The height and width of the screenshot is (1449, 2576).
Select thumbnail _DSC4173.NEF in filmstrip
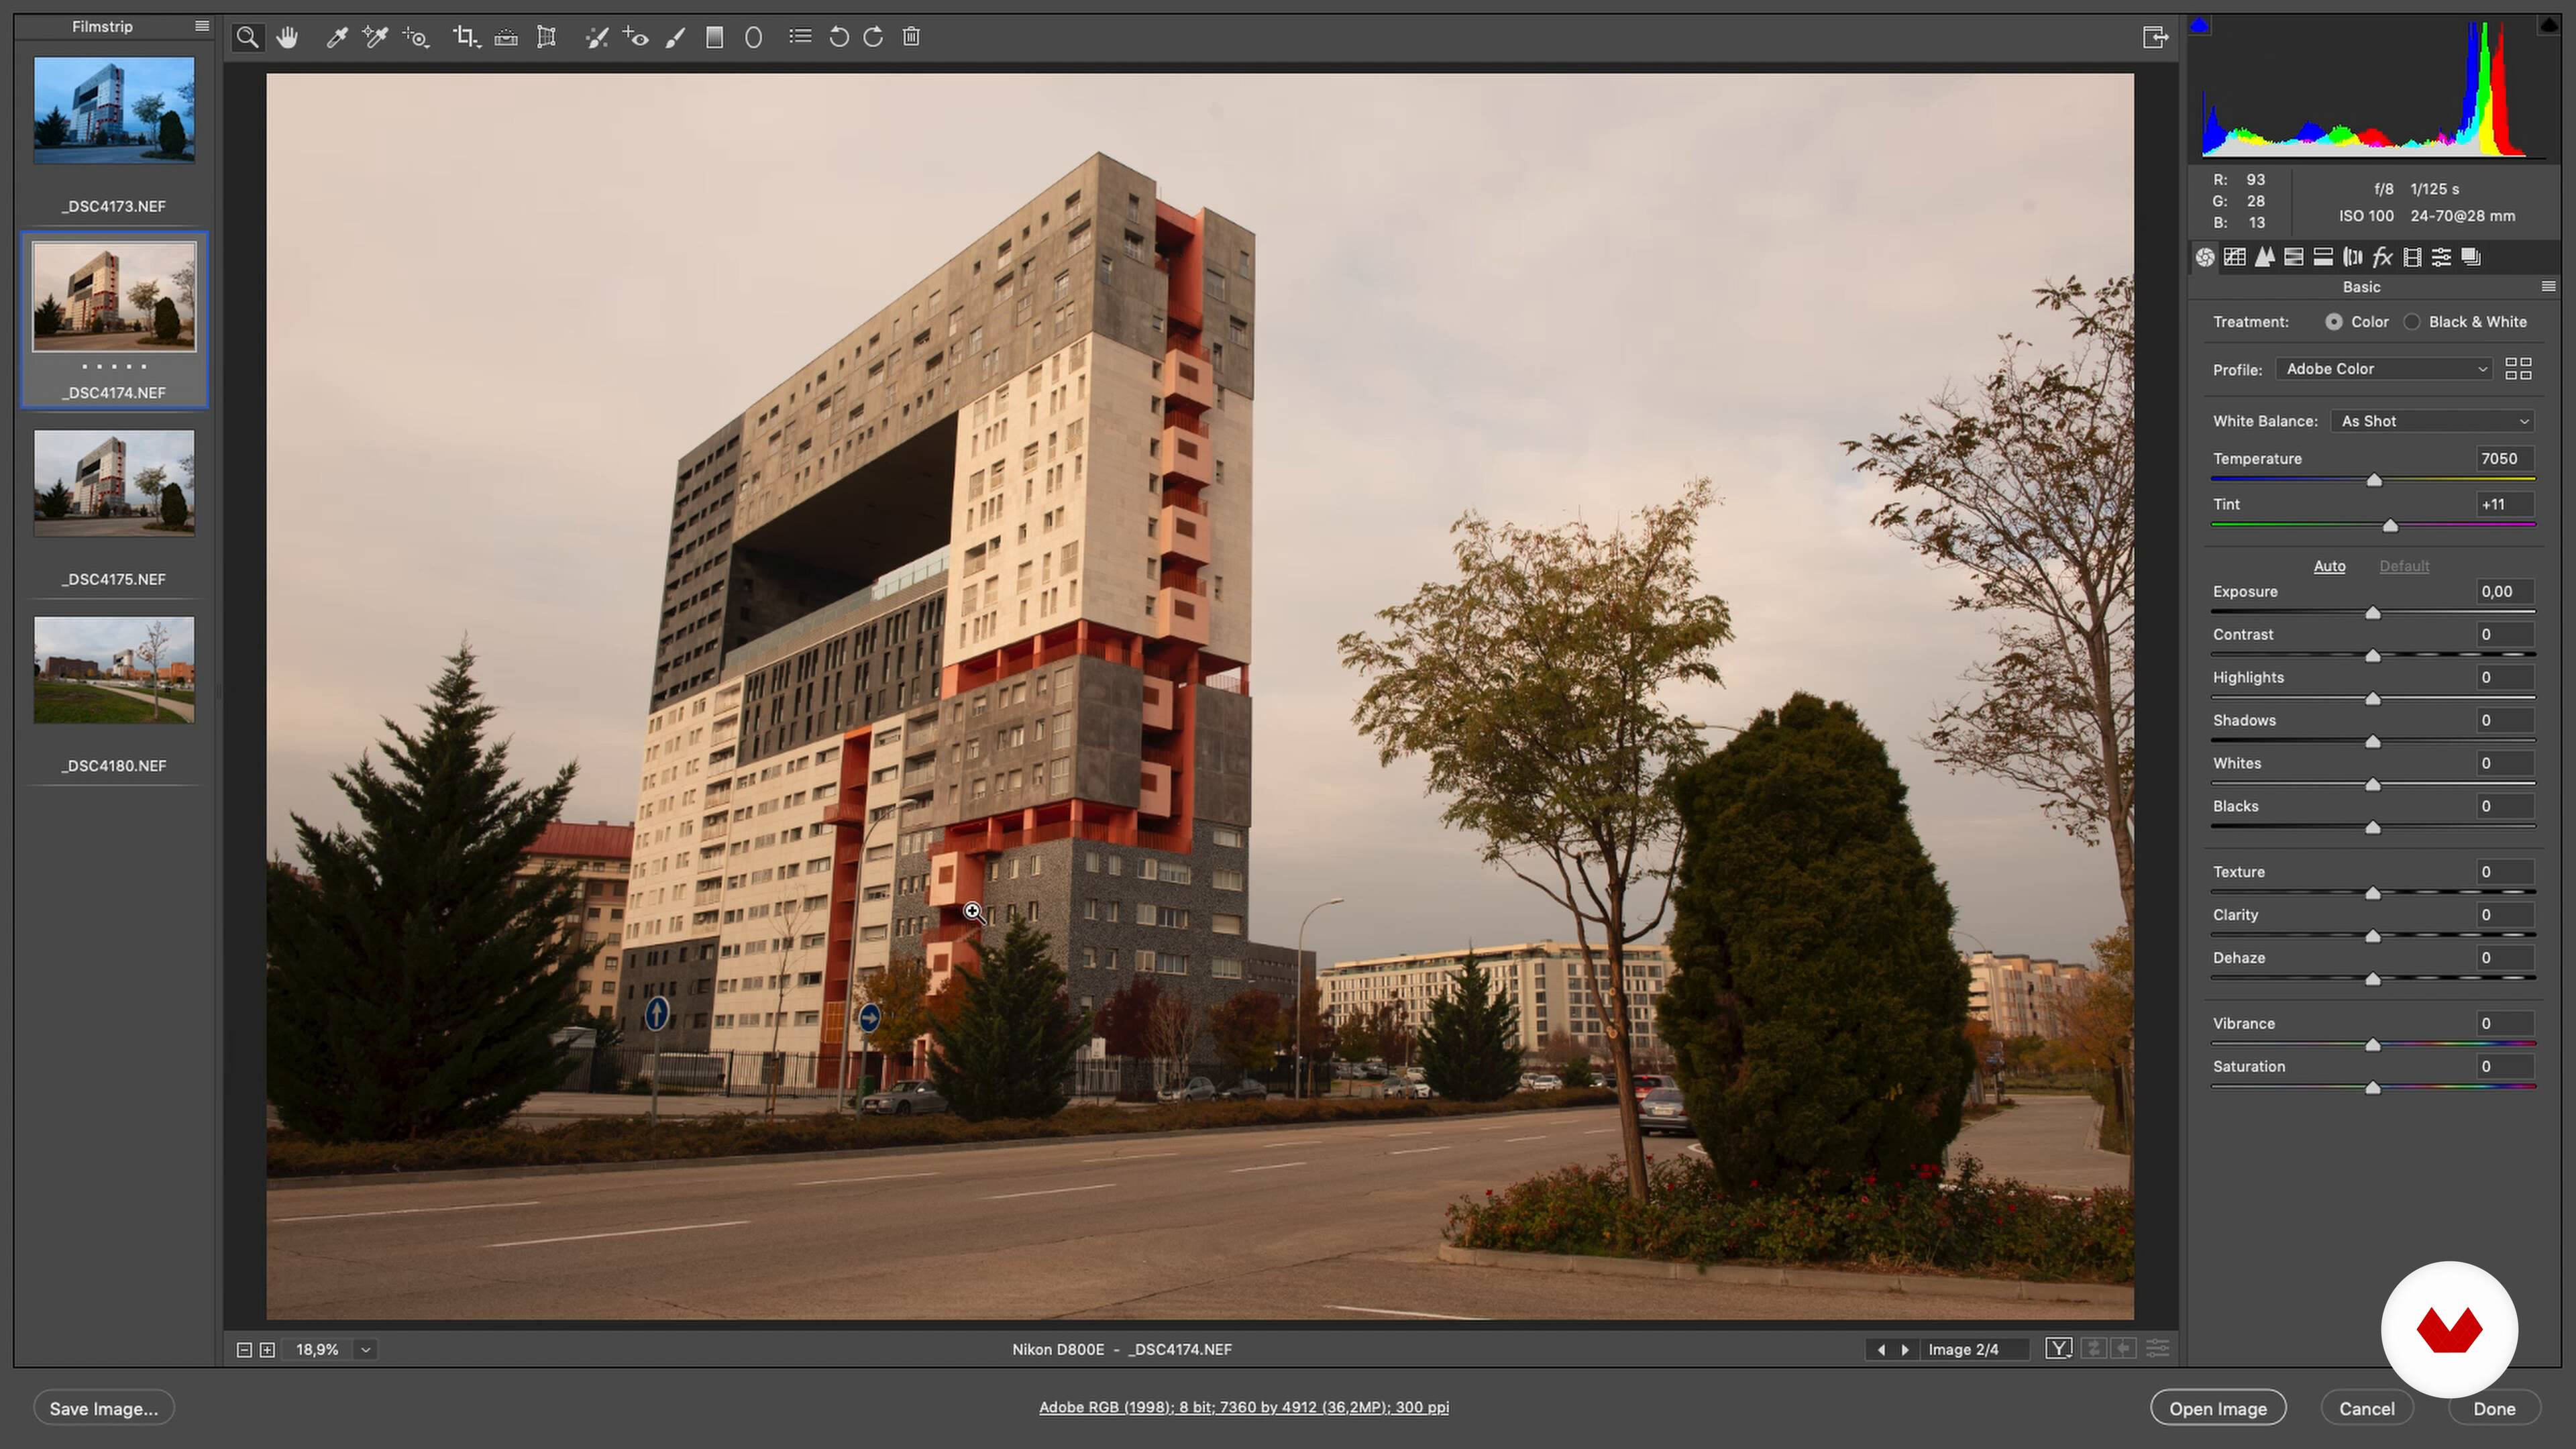[114, 110]
